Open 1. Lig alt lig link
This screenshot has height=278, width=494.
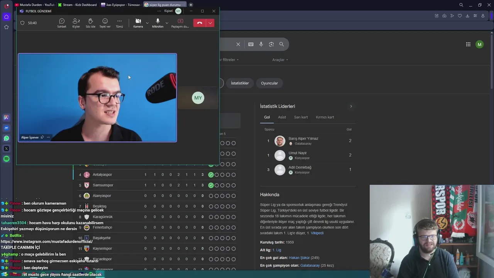(x=277, y=250)
